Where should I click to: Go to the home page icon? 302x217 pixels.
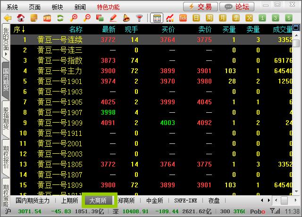pyautogui.click(x=21, y=18)
